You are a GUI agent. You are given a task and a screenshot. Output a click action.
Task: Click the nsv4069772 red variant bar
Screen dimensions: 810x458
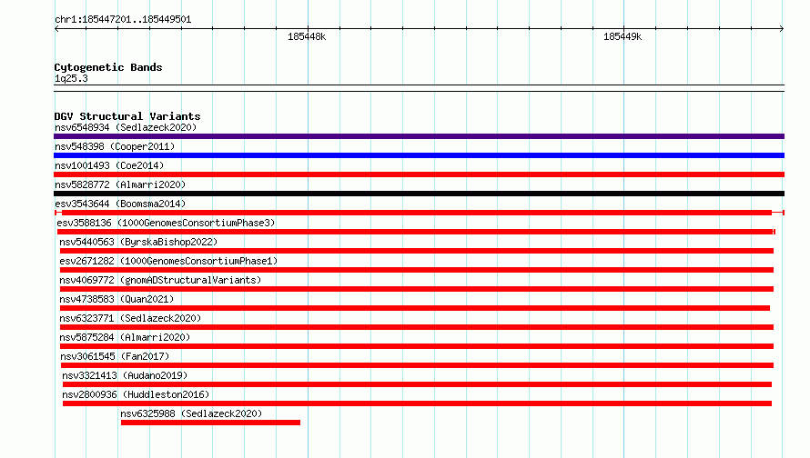coord(416,289)
